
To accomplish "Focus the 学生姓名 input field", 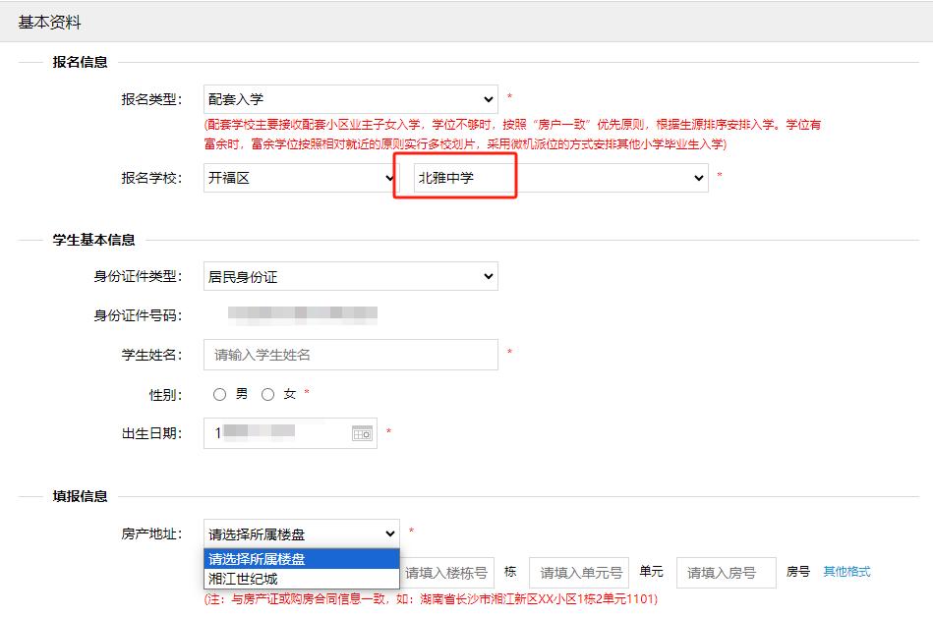I will pos(350,355).
